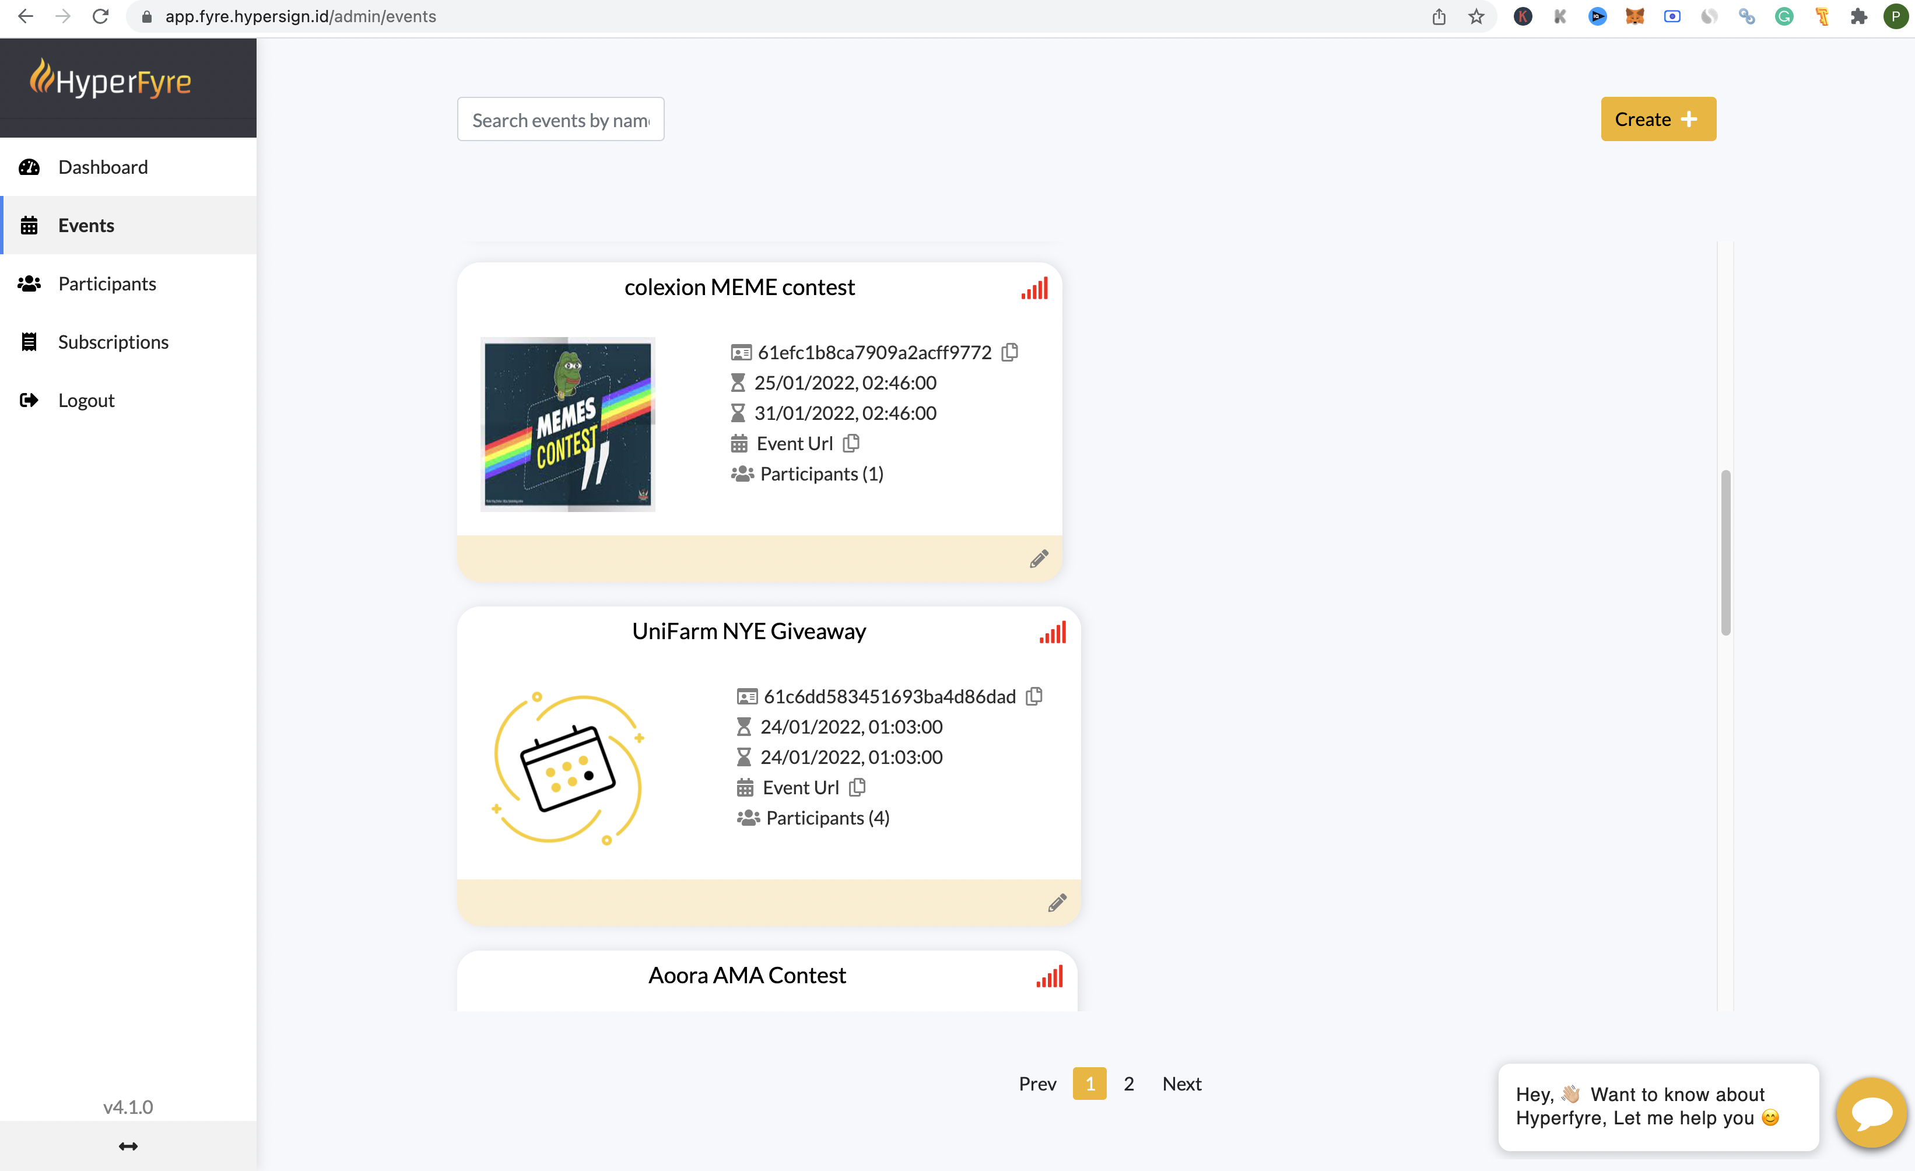Open Subscriptions in sidebar menu
The image size is (1915, 1171).
(113, 342)
